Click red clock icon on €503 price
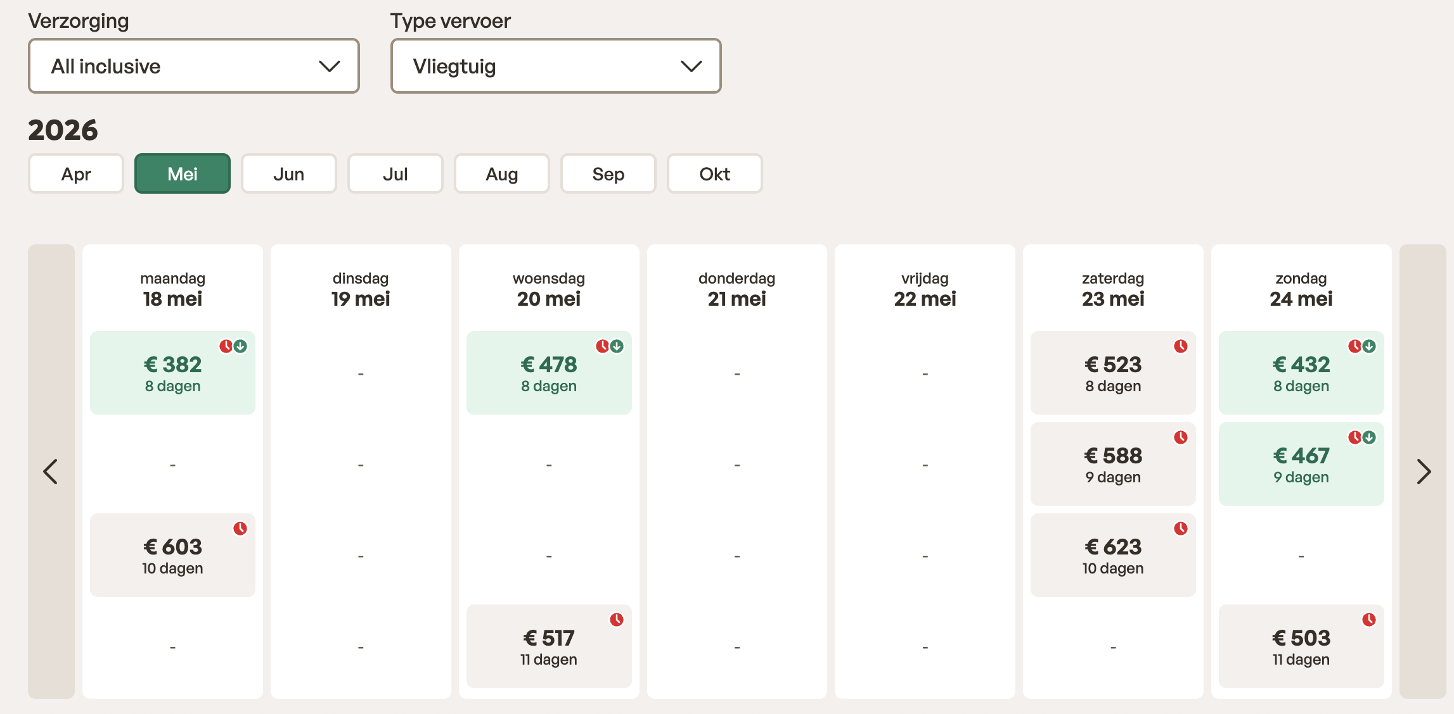Viewport: 1454px width, 714px height. [x=1368, y=620]
